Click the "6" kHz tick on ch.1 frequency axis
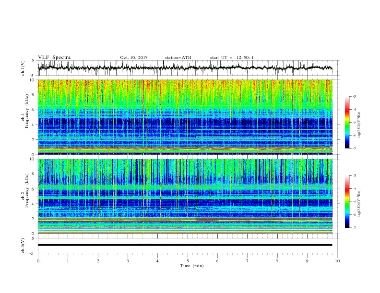 point(33,110)
